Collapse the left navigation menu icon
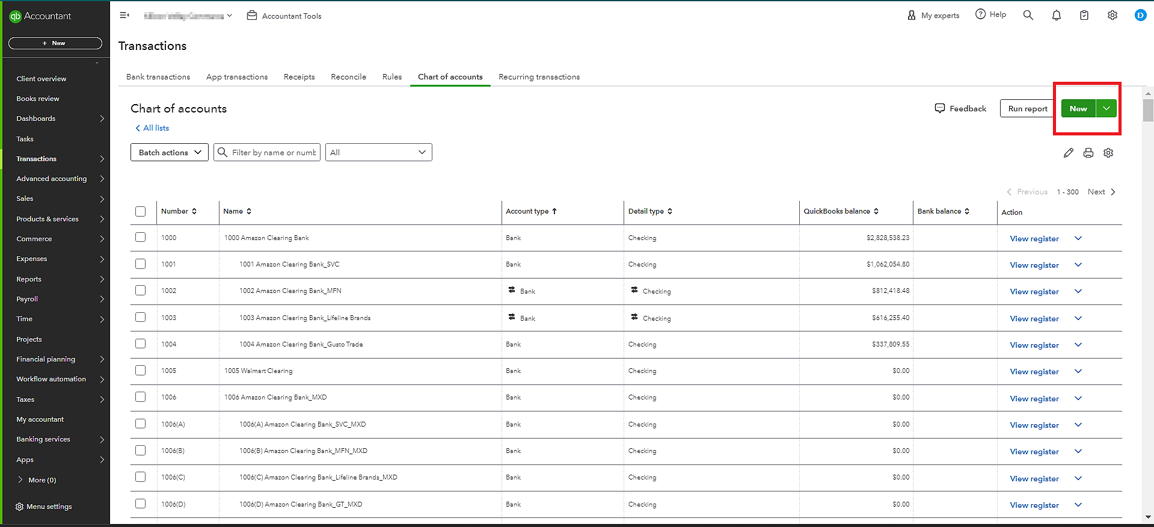Viewport: 1154px width, 527px height. click(124, 15)
